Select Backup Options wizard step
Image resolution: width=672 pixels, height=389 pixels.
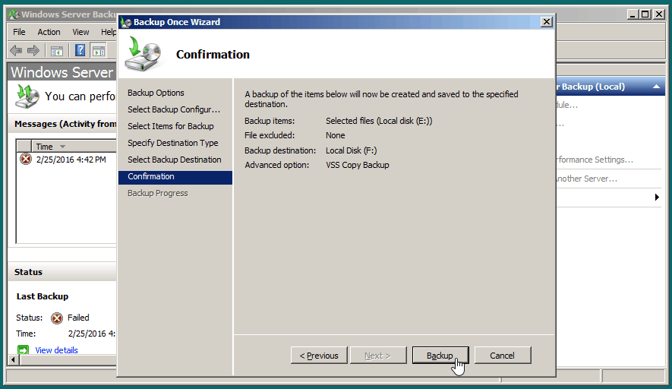click(x=156, y=93)
